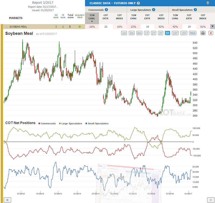Click the Soybean Meal row chart icon

6,27
